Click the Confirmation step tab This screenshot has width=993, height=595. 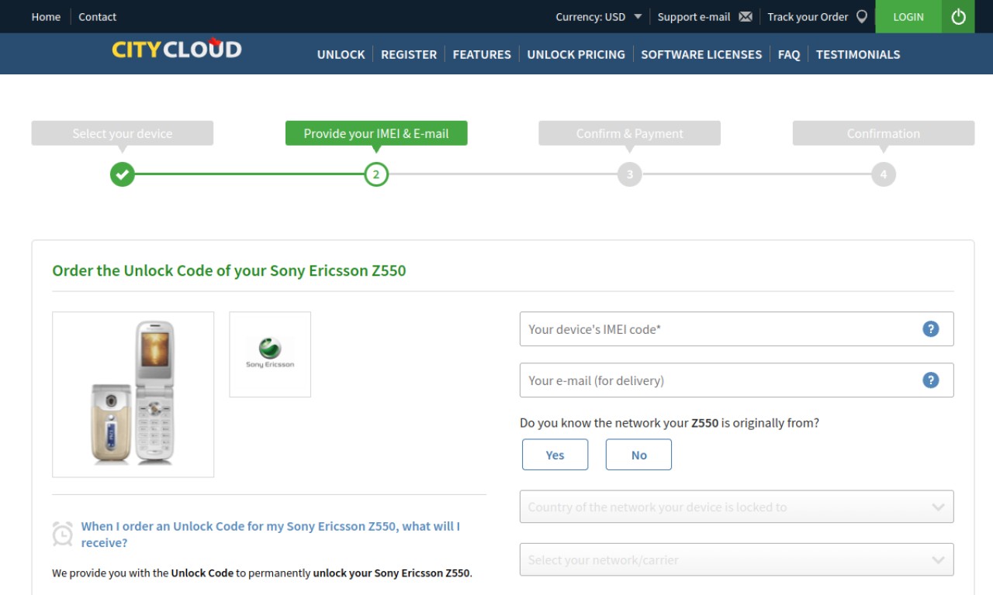tap(884, 133)
